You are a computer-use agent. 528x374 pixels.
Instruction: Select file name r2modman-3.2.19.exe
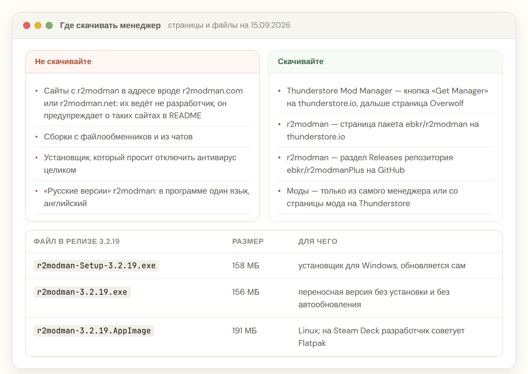(x=82, y=292)
